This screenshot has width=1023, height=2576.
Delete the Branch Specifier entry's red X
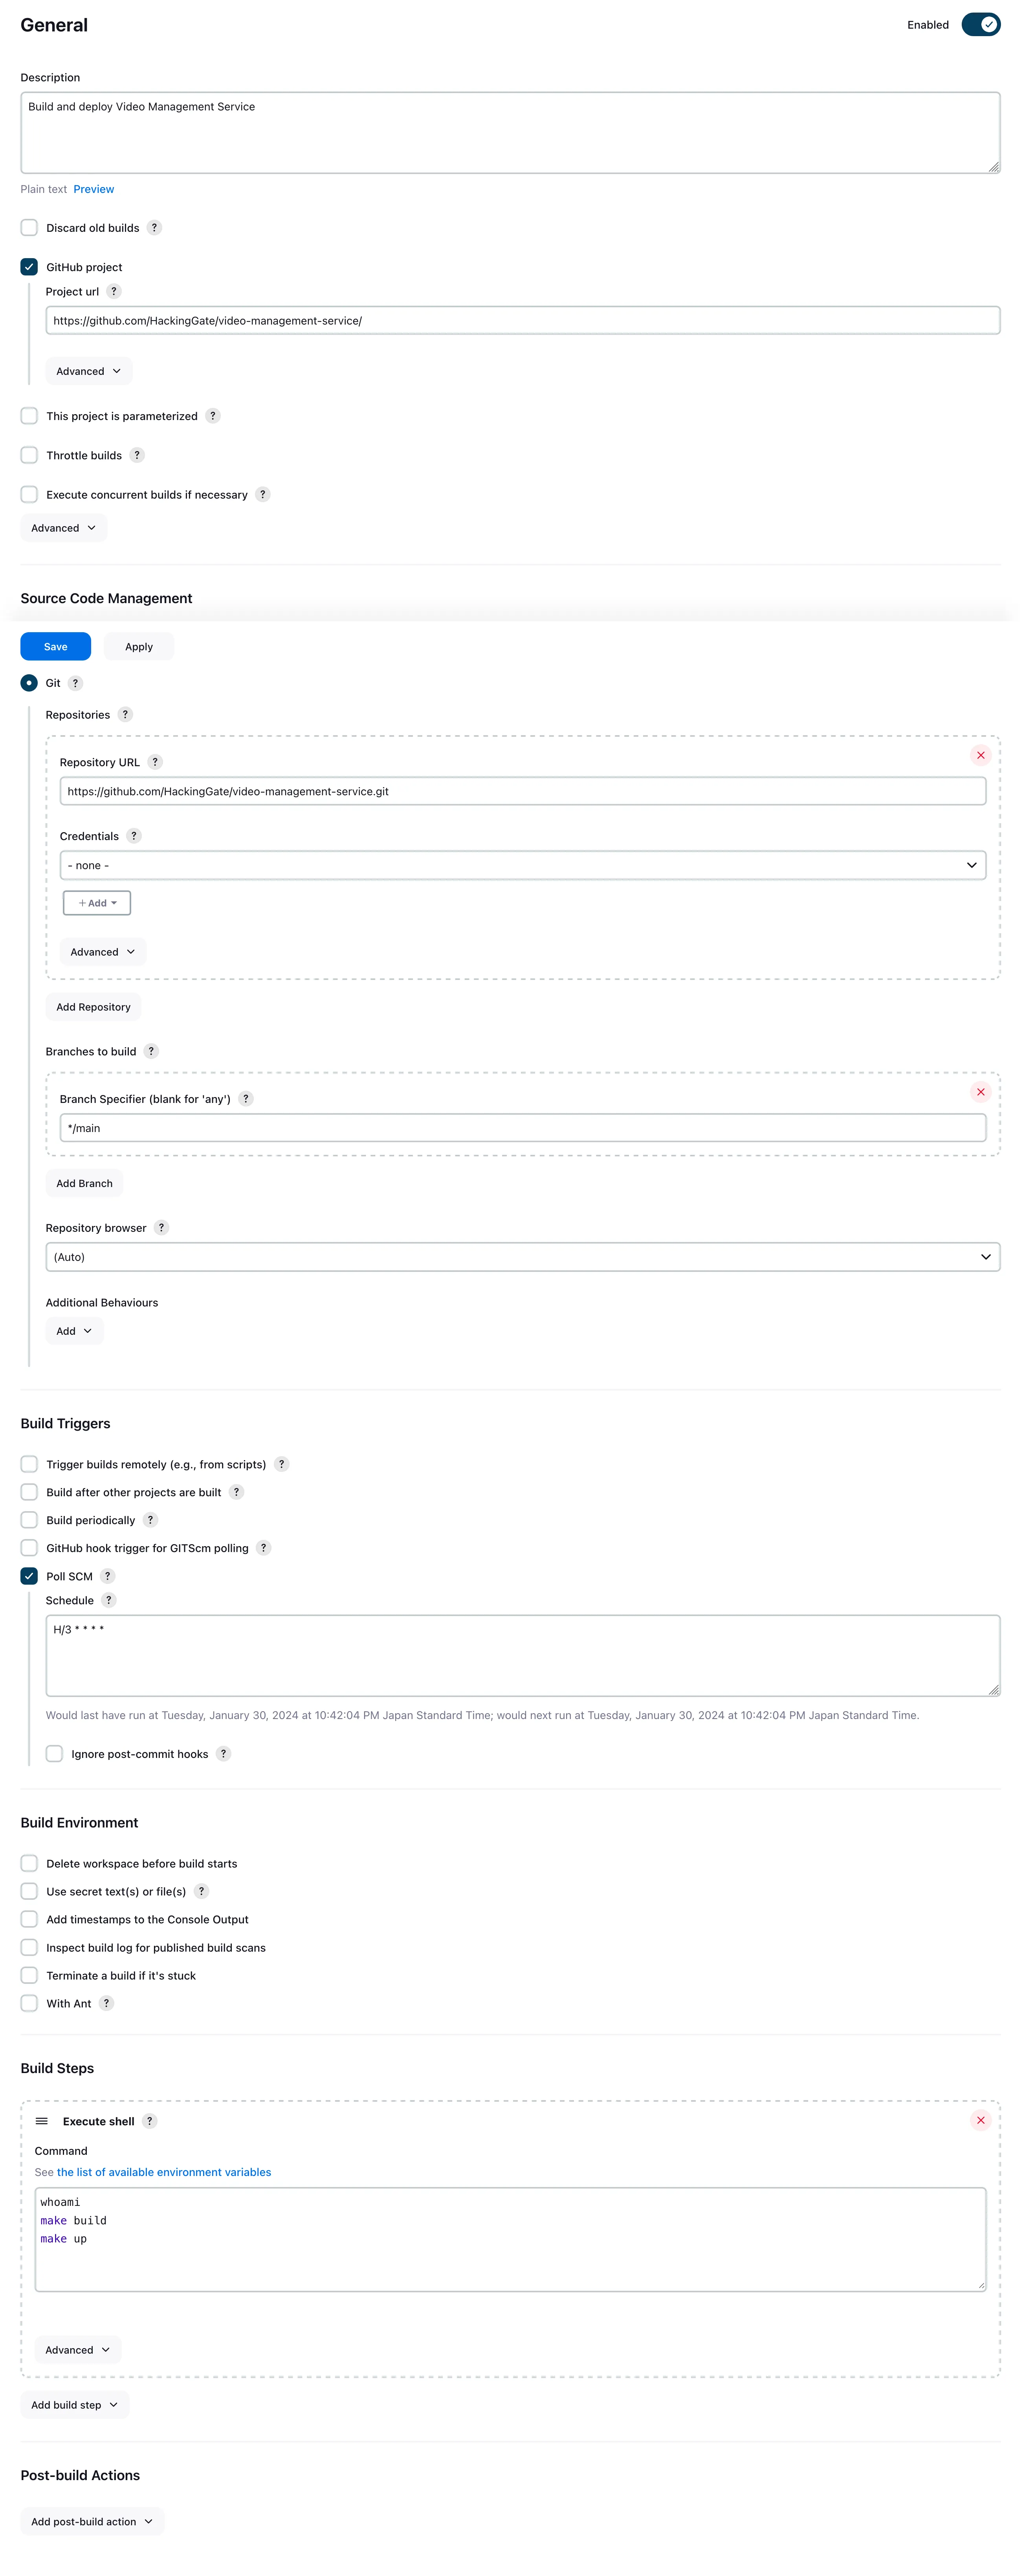click(981, 1092)
